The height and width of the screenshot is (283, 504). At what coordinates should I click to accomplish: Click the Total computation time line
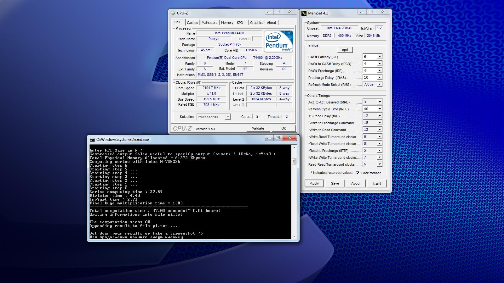[x=155, y=211]
